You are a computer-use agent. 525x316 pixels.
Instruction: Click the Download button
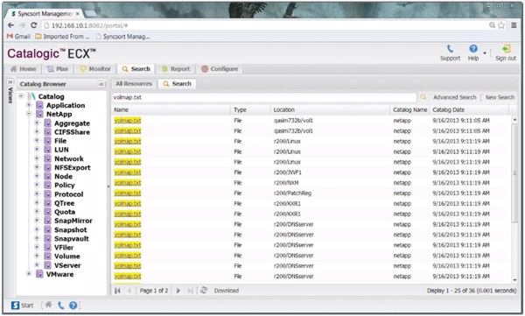click(227, 291)
